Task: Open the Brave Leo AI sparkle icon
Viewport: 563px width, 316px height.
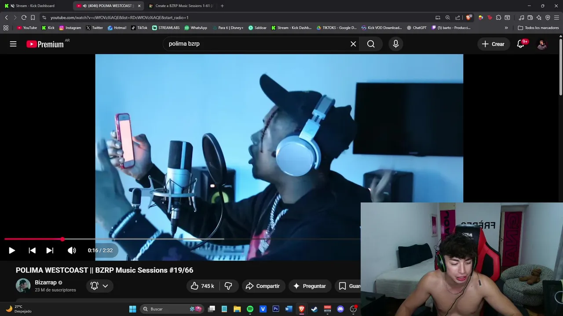Action: pos(539,18)
